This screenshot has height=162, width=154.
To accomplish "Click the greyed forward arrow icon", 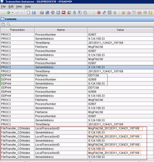I will [17, 13].
